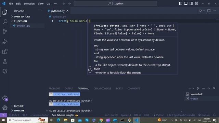Screen dimensions: 219x123
Task: Open the Go menu
Action: [48, 4]
